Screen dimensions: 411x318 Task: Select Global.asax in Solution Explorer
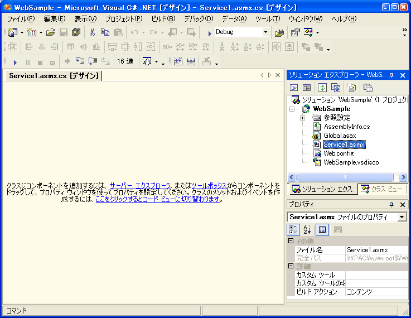(340, 136)
